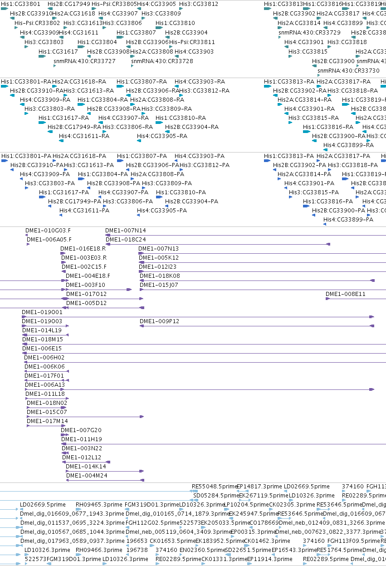Screen dimensions: 386x566
Task: Open gene label His-Psi:CR33811
Action: pos(192,42)
